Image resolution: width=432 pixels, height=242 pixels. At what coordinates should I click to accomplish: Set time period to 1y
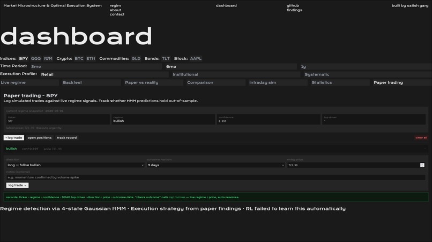pyautogui.click(x=366, y=66)
